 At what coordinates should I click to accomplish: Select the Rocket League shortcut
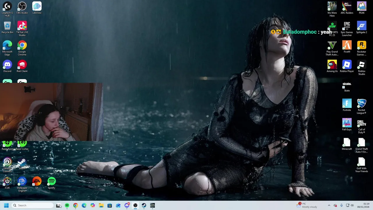[362, 106]
